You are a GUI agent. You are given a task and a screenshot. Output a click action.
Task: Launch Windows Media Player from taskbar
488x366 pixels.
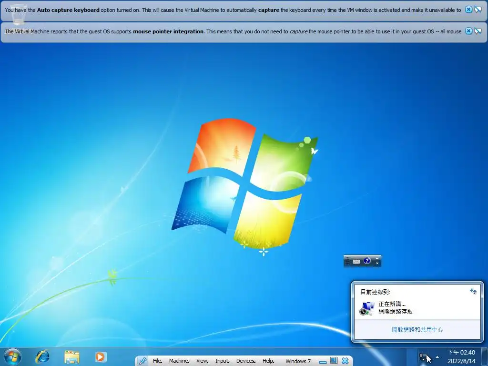pyautogui.click(x=101, y=356)
